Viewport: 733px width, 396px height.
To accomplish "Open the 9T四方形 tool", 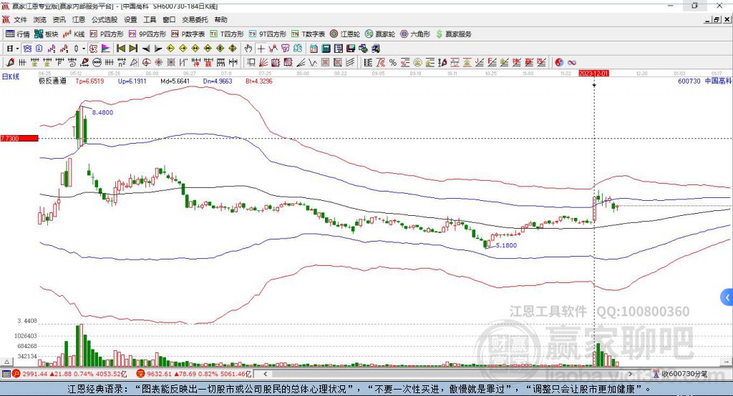I will click(268, 34).
